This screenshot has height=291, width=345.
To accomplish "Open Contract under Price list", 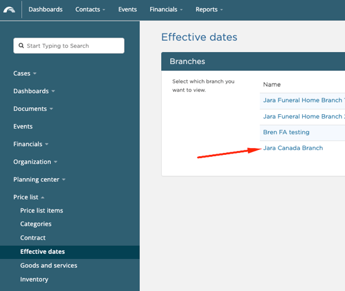I will coord(33,238).
